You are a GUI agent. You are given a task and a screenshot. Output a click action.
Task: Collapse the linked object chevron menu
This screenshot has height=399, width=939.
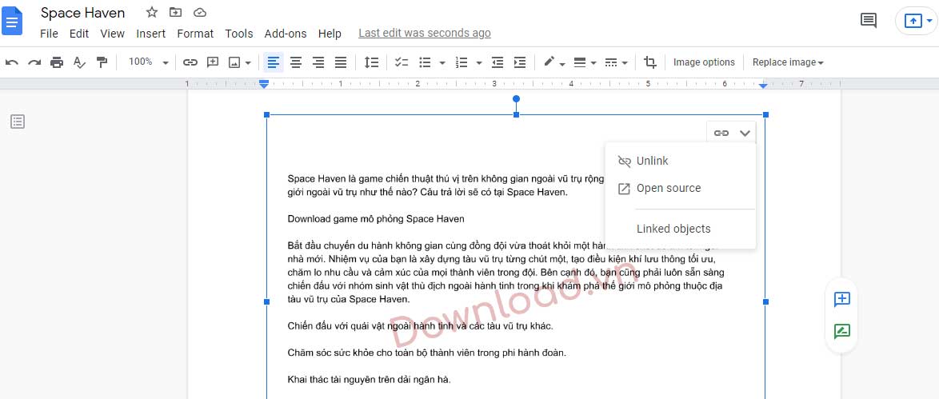(745, 133)
